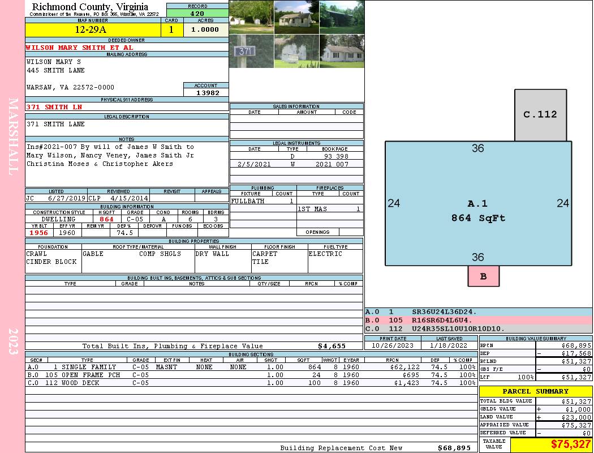Image resolution: width=594 pixels, height=453 pixels.
Task: Click the red taxable value $75,327
Action: click(x=552, y=445)
